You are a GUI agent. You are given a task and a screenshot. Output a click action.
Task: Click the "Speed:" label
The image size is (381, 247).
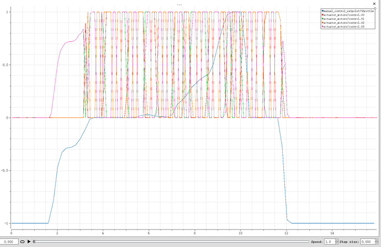pyautogui.click(x=317, y=241)
